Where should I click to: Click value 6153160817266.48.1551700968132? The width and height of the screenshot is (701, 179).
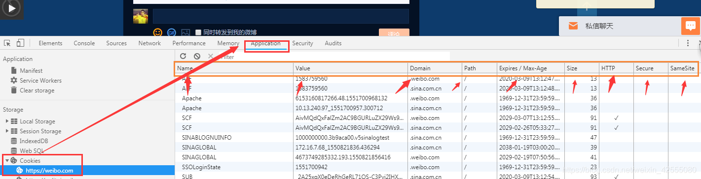(341, 98)
